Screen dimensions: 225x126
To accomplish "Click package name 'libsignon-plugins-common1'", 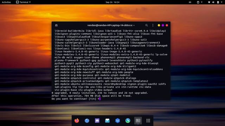I will coord(73,34).
